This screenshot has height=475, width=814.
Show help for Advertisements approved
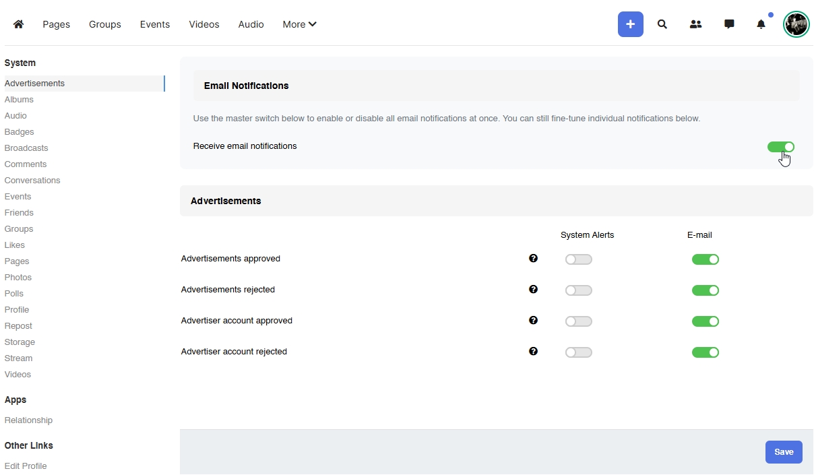pyautogui.click(x=533, y=258)
